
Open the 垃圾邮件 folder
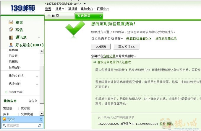coord(15,68)
